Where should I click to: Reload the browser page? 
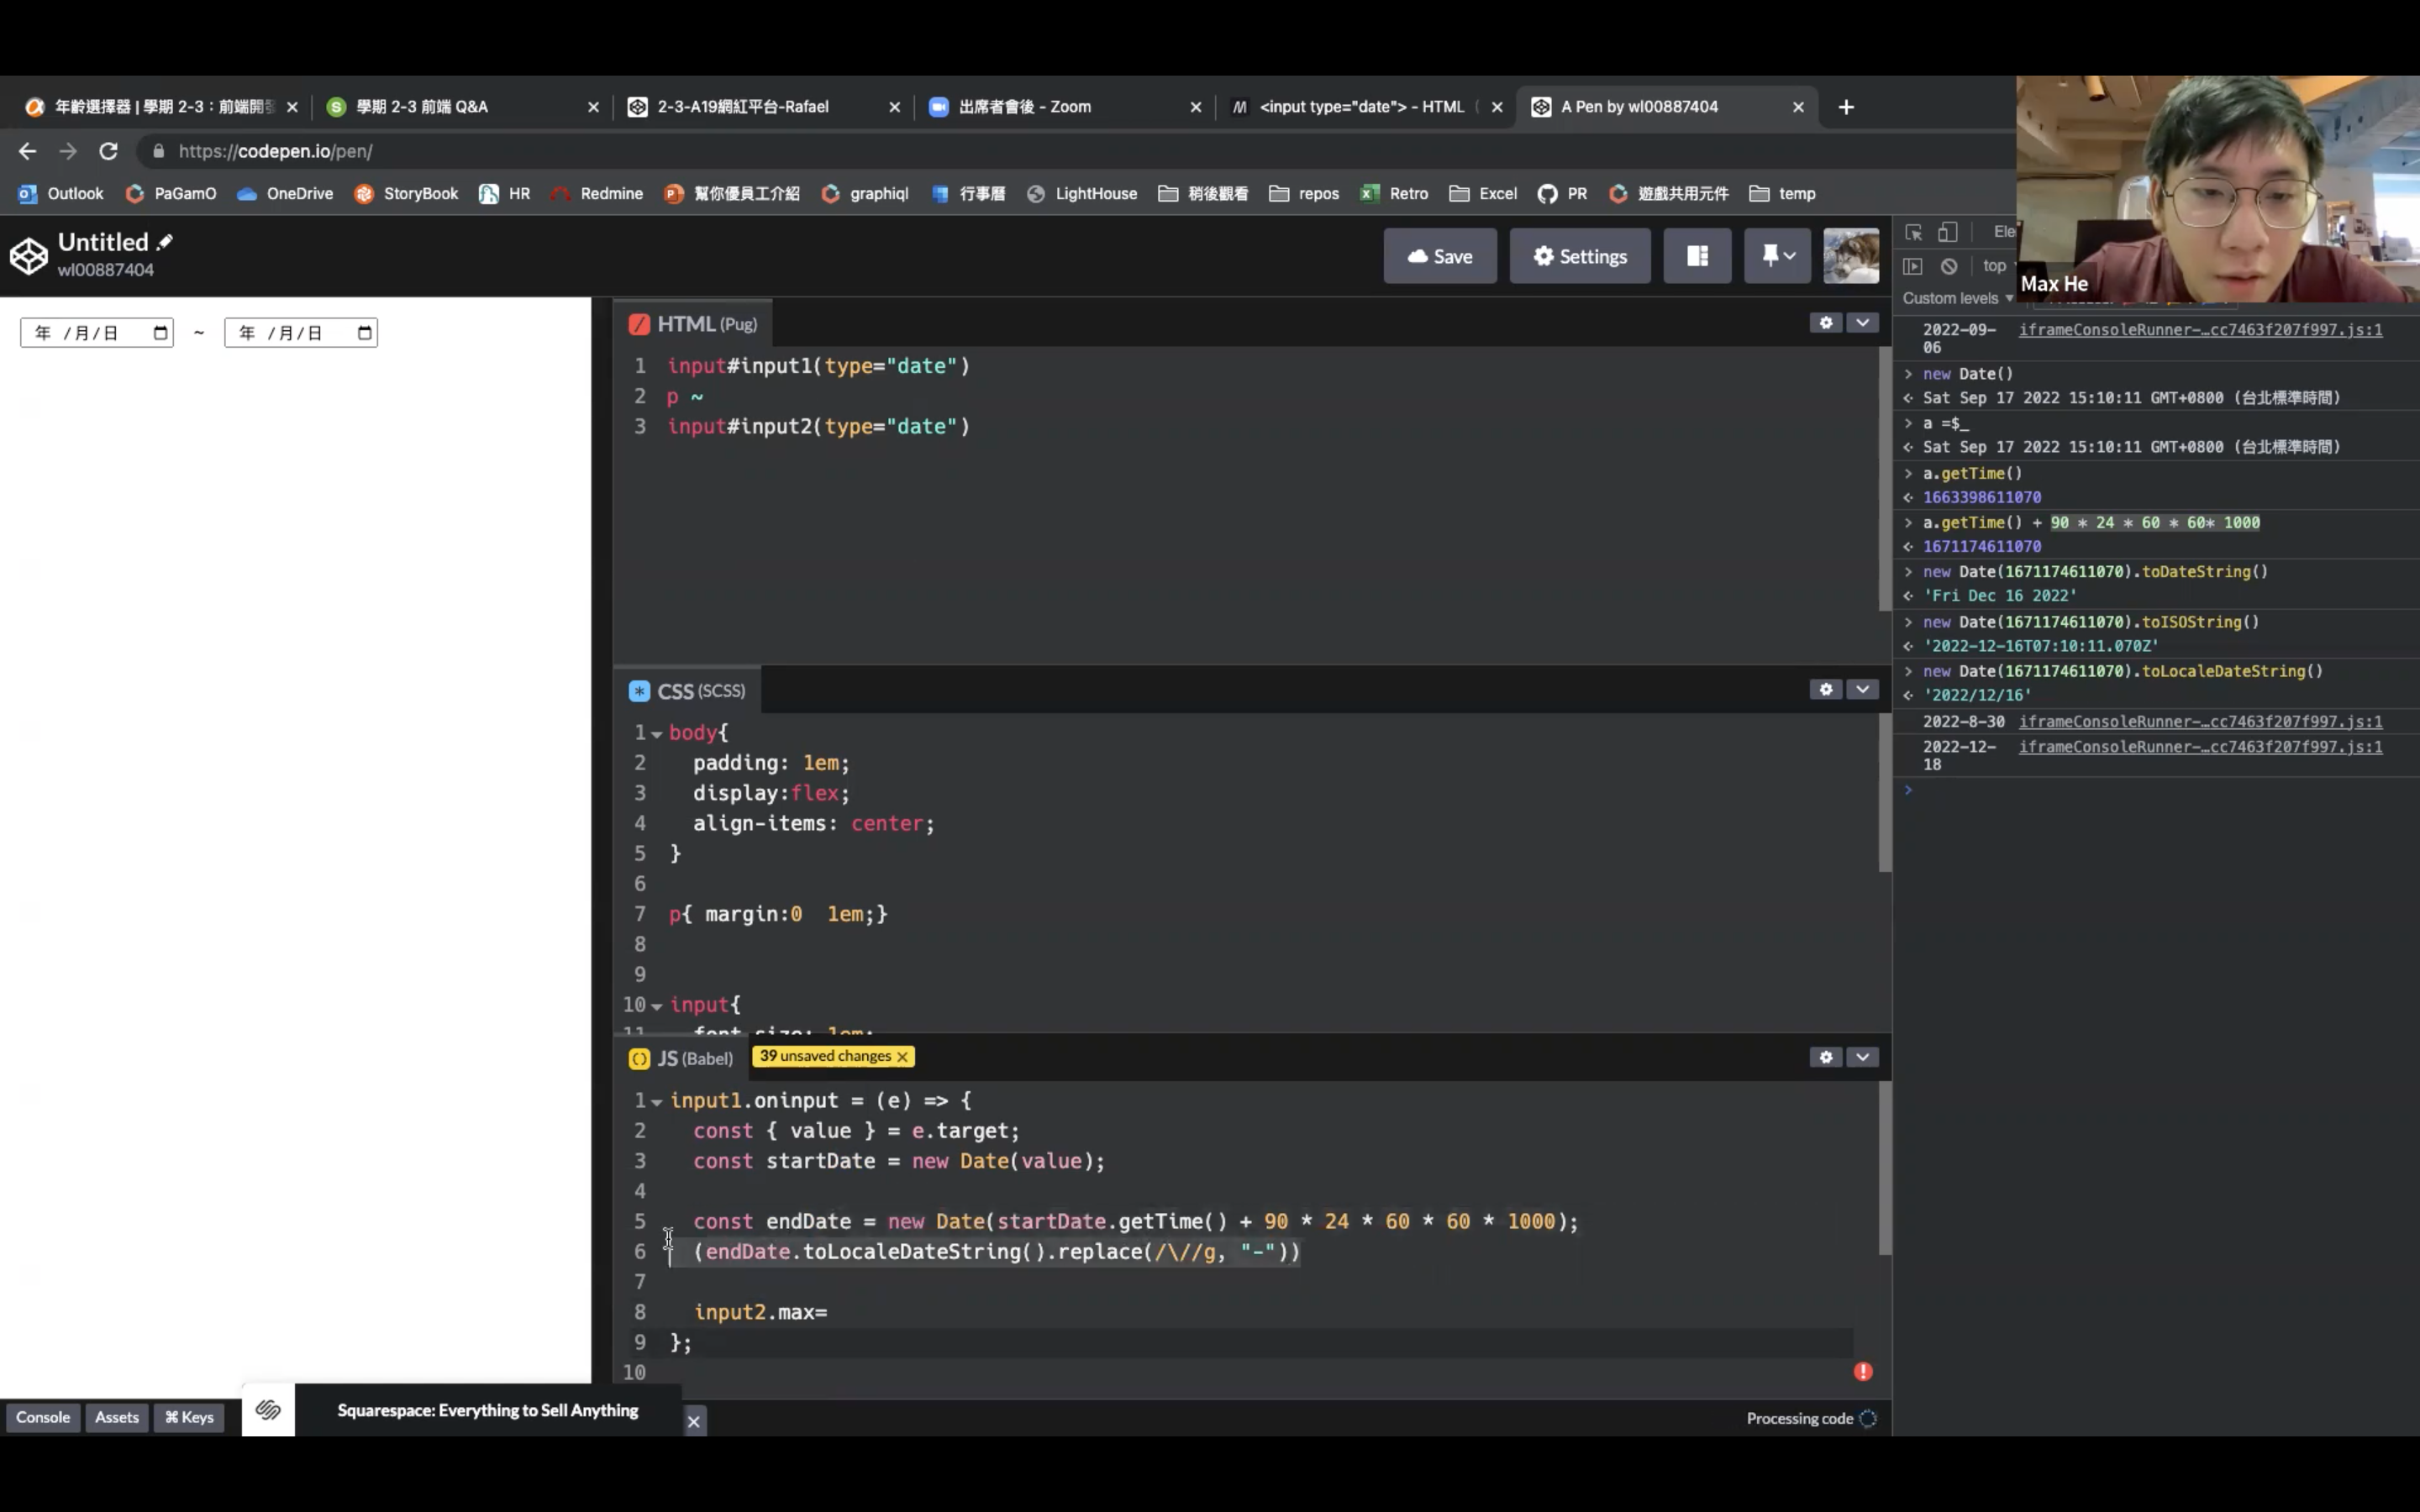point(108,151)
